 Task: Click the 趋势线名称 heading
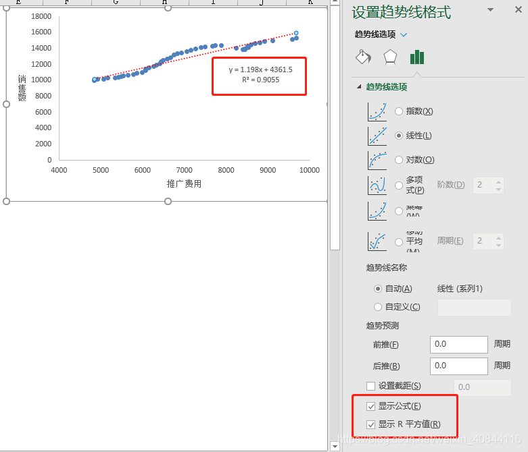387,268
